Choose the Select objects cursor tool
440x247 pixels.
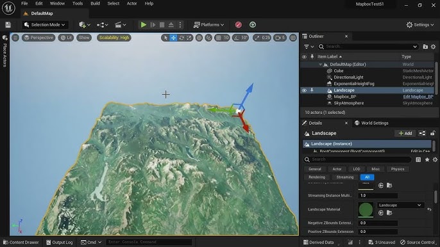[165, 38]
